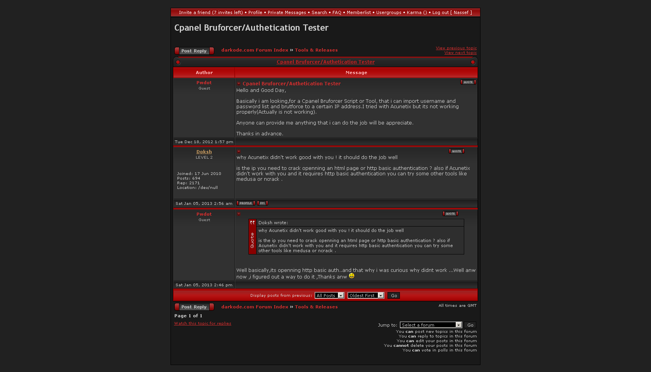Open Doksh's profile via Profile icon
Viewport: 651px width, 372px height.
[246, 203]
